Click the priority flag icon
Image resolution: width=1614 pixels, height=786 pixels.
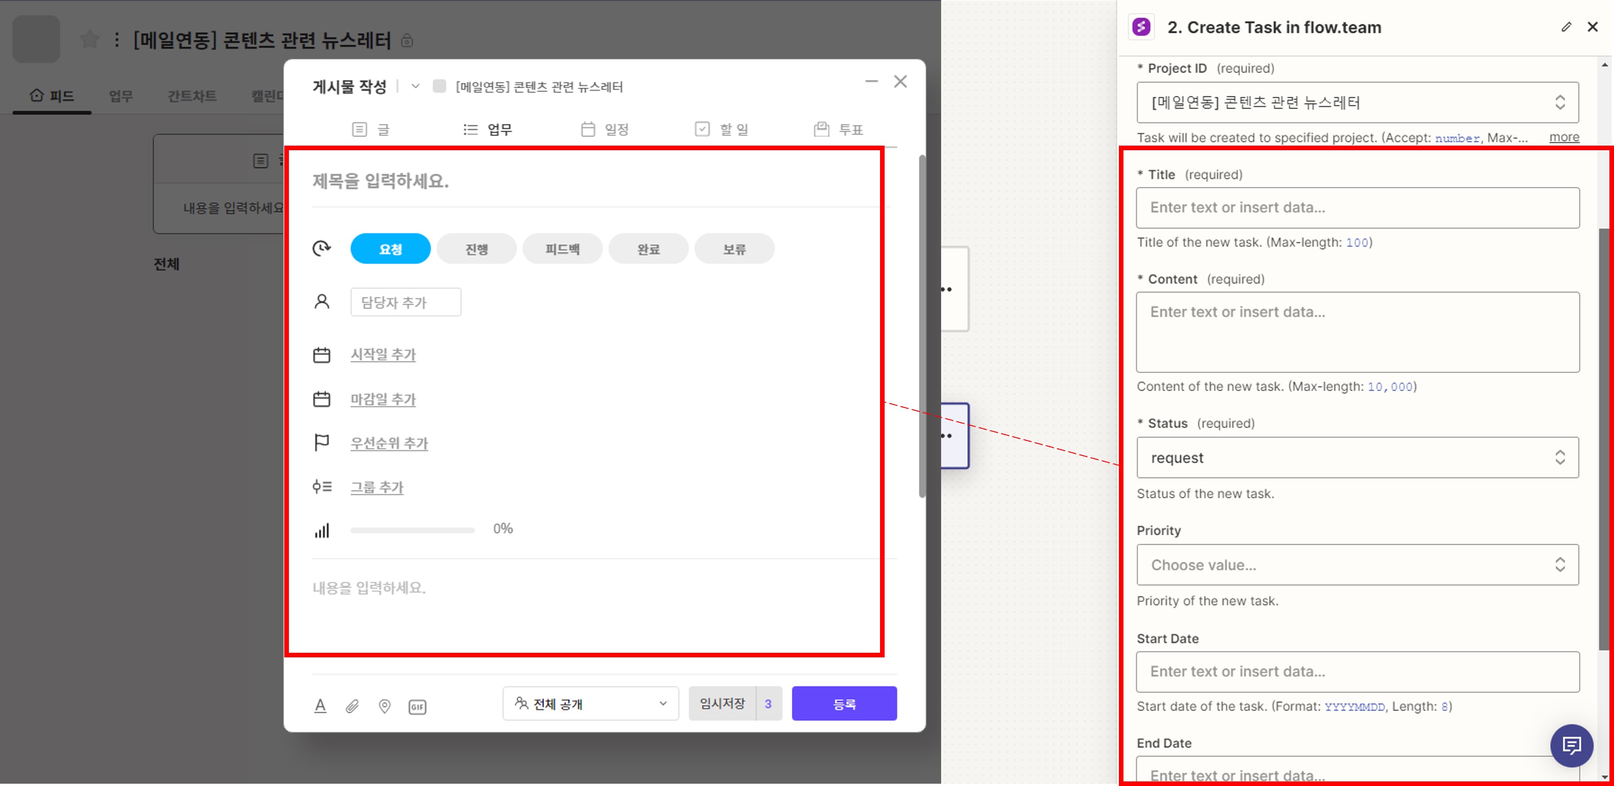click(322, 443)
